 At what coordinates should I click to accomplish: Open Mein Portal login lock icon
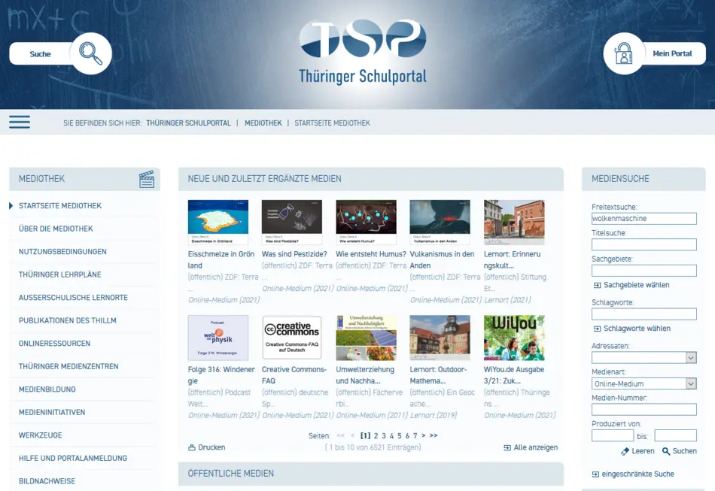click(624, 54)
